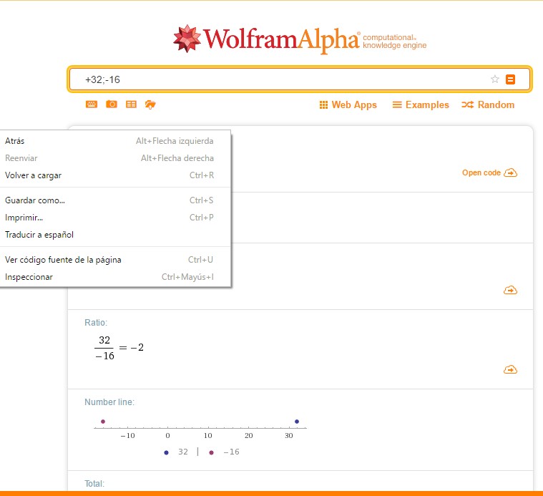The width and height of the screenshot is (543, 496).
Task: Click the Random query link
Action: tap(488, 104)
